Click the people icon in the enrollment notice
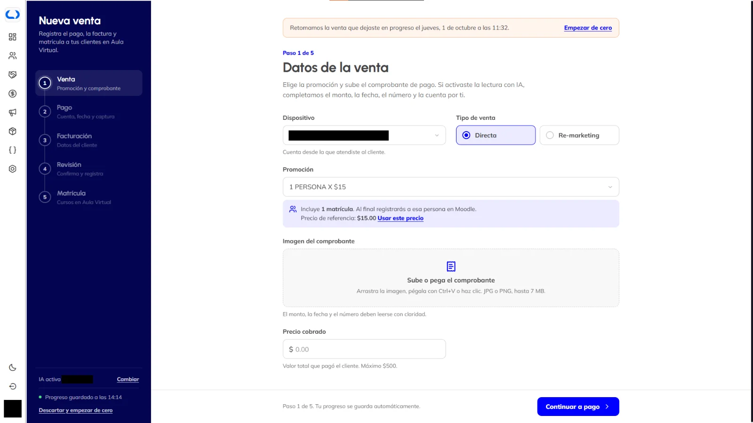 coord(293,209)
